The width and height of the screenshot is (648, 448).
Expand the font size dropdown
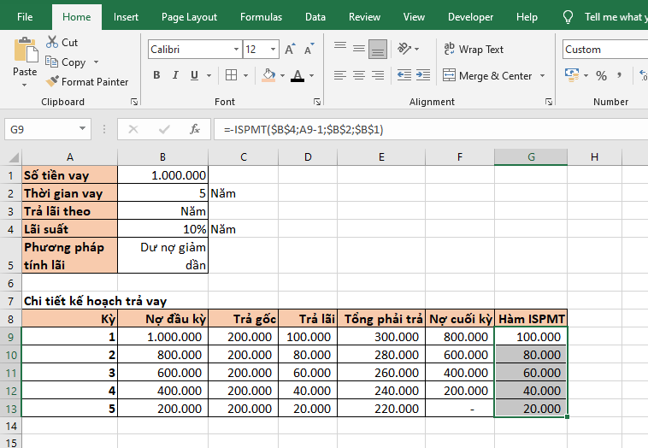coord(273,50)
